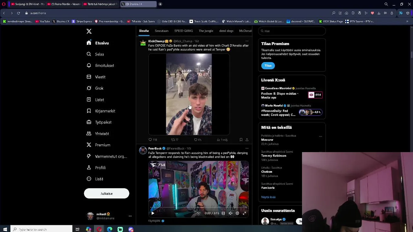
Task: Open #amkoris trending hashtag
Action: tap(268, 188)
